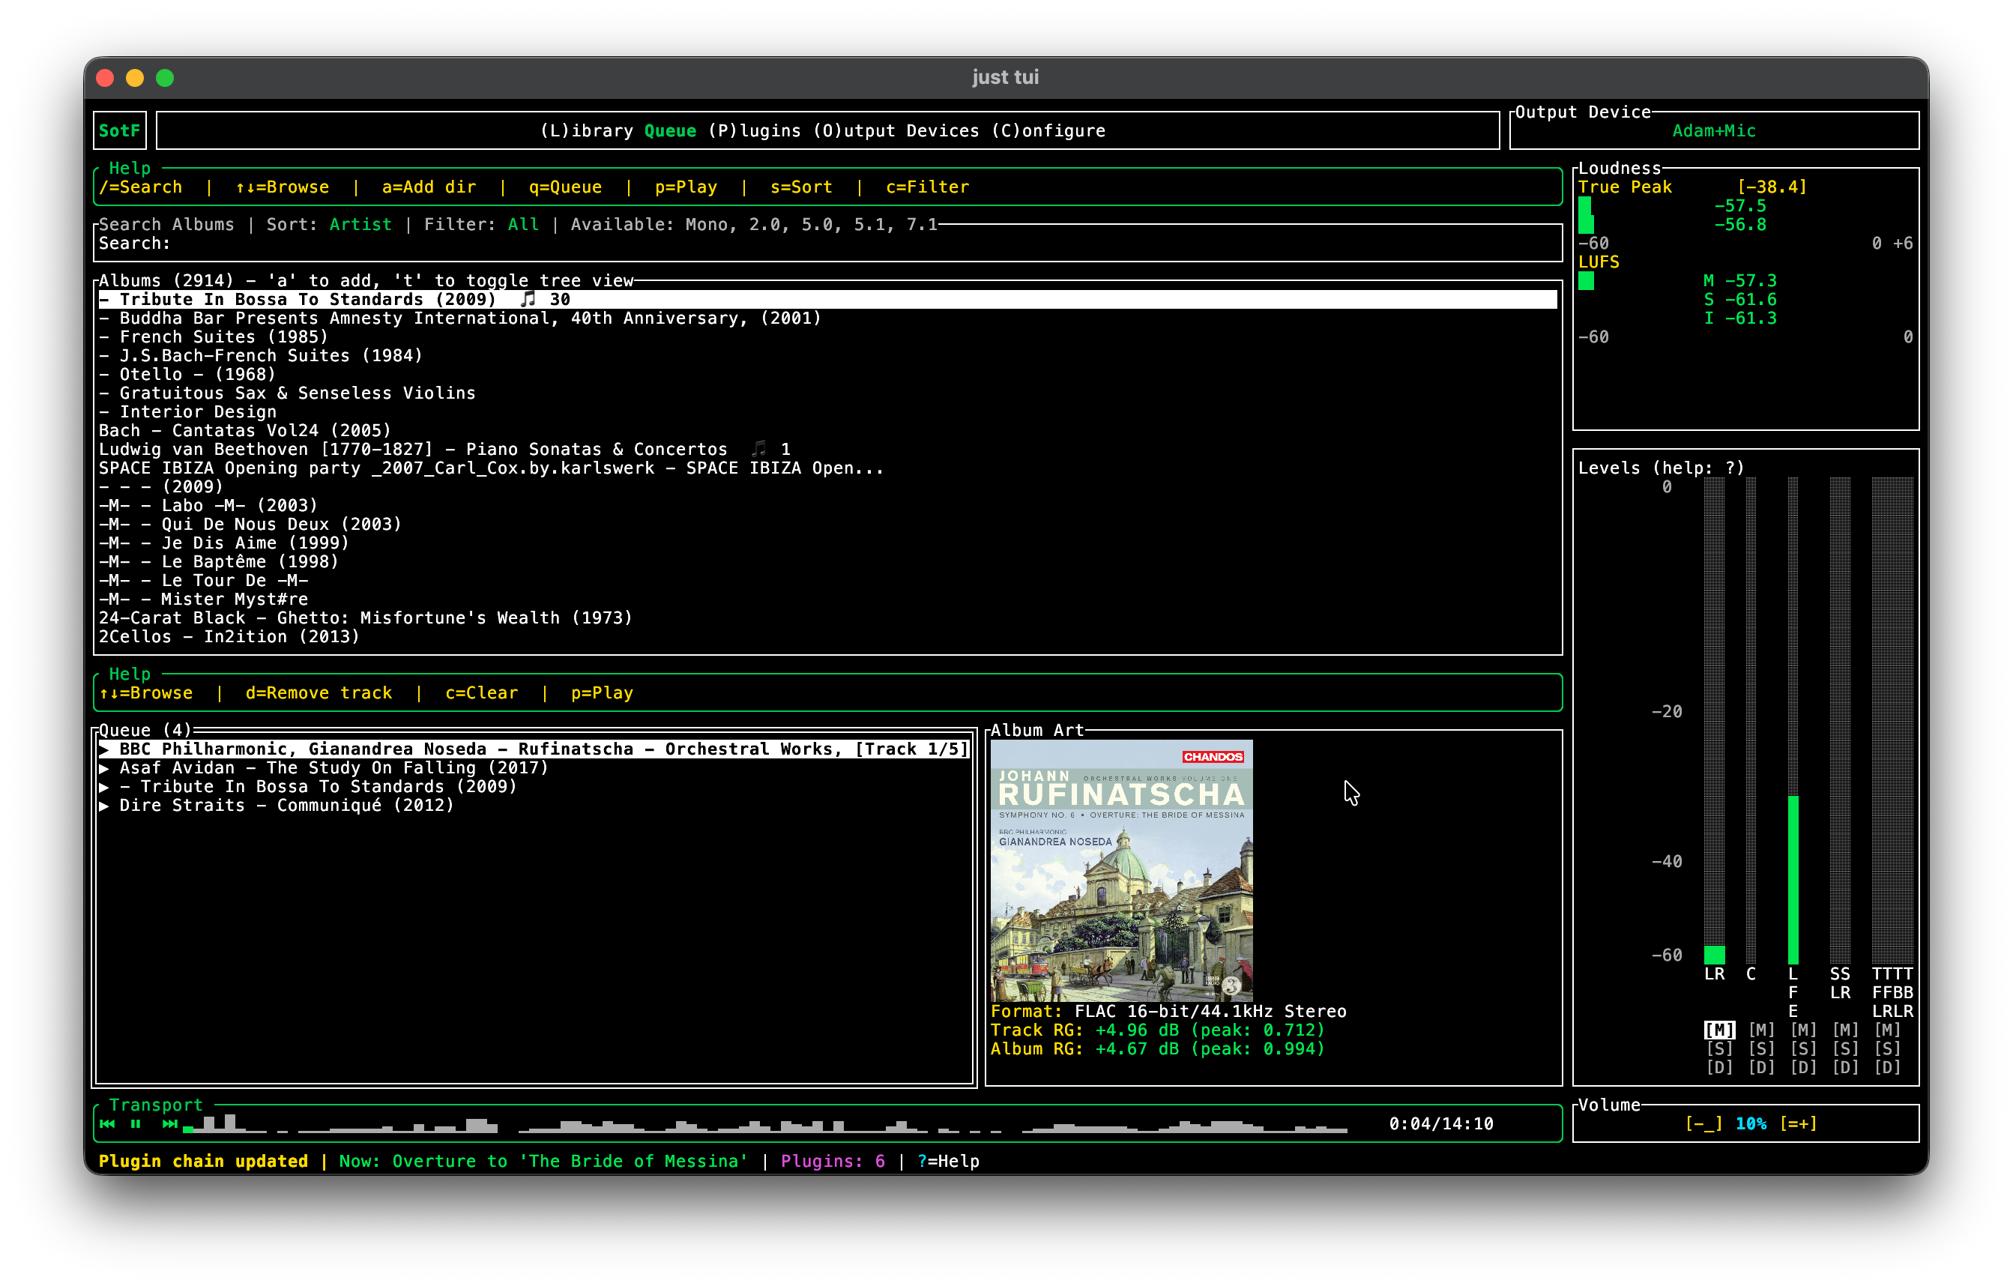
Task: Click the SotF logo box
Action: tap(120, 131)
